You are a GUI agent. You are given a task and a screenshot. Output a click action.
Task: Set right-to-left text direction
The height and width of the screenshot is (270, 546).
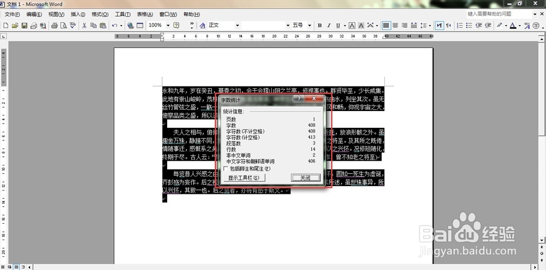448,26
